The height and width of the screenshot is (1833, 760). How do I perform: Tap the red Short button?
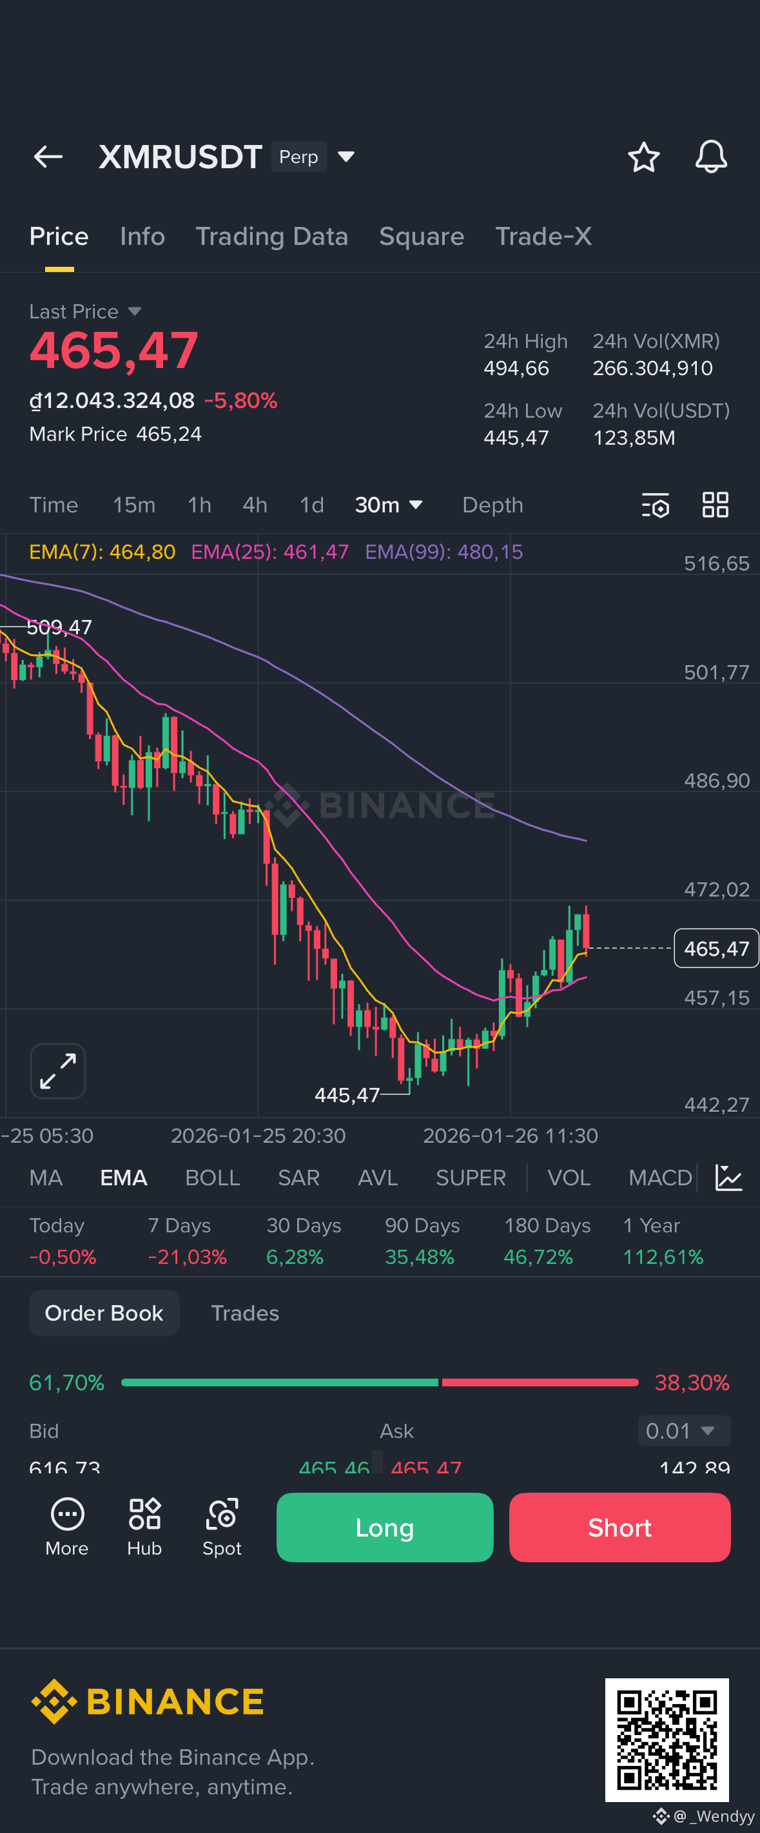pos(619,1527)
